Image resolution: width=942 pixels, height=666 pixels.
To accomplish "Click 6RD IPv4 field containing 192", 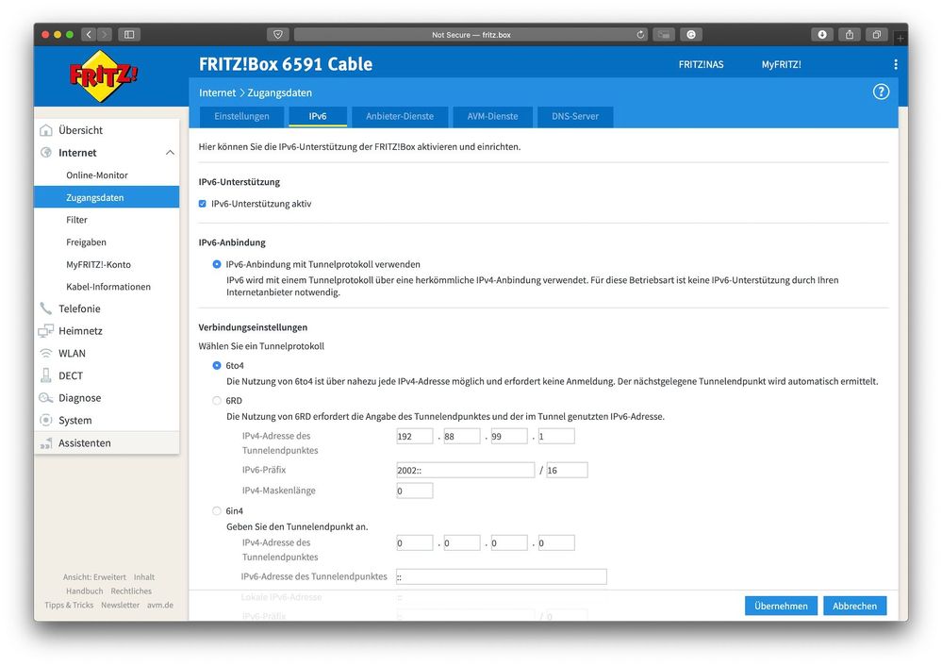I will (415, 436).
